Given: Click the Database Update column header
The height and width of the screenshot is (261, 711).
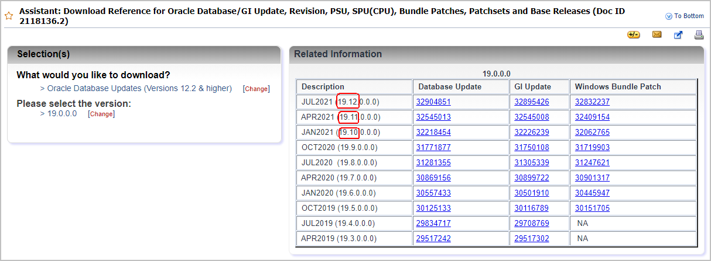Looking at the screenshot, I should click(x=461, y=86).
